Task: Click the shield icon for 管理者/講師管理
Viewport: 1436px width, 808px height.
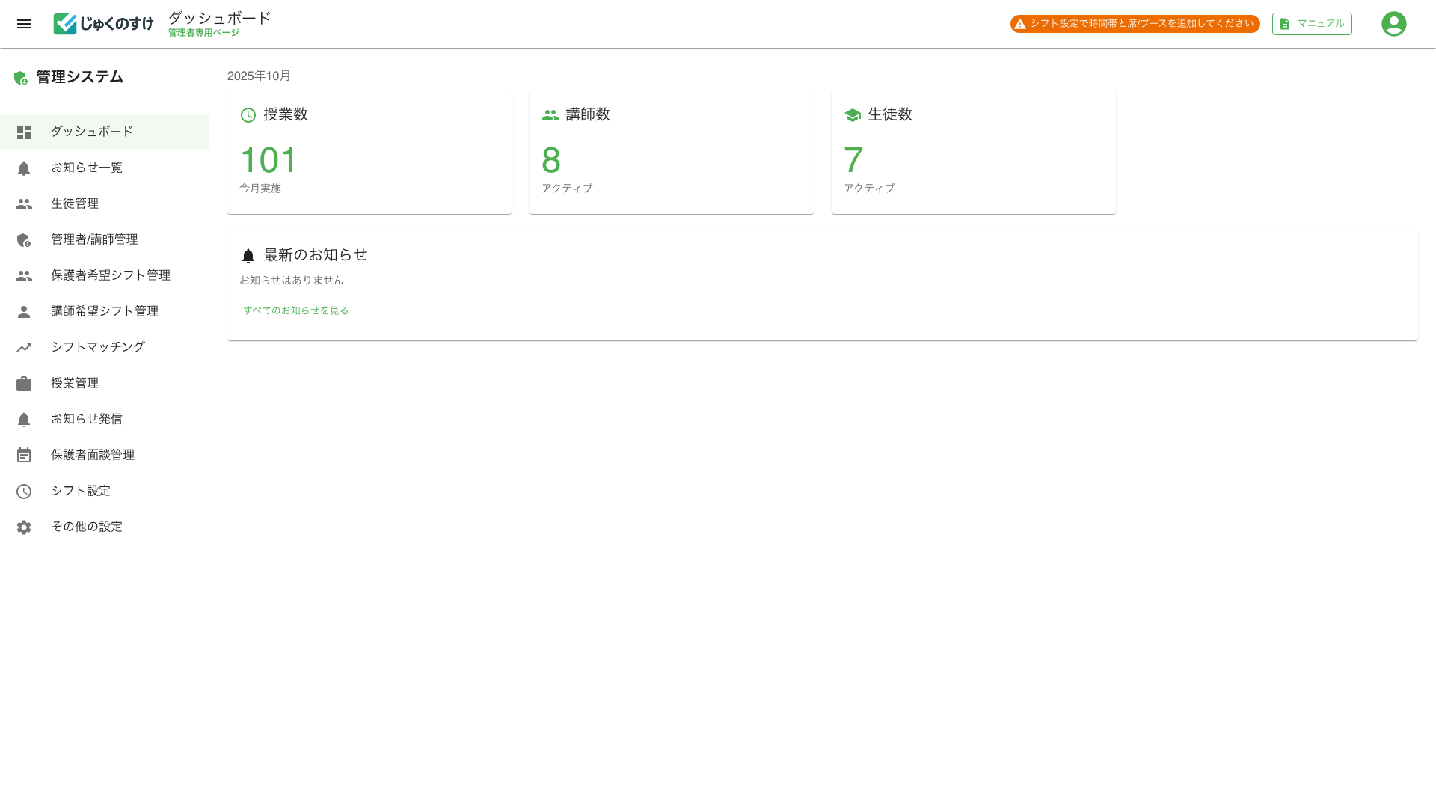Action: pyautogui.click(x=24, y=240)
